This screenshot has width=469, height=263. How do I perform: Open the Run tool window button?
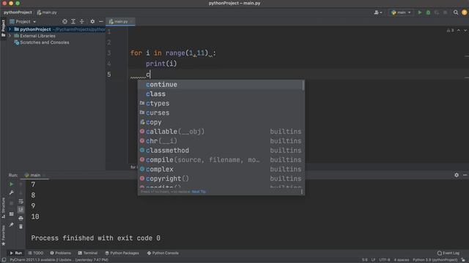pos(16,253)
